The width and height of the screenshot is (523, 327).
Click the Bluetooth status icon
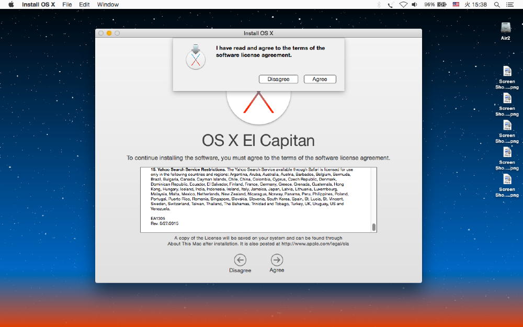tap(379, 4)
